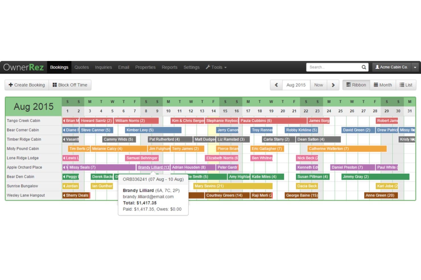The width and height of the screenshot is (421, 280).
Task: Click the Create Booking button
Action: click(x=27, y=85)
